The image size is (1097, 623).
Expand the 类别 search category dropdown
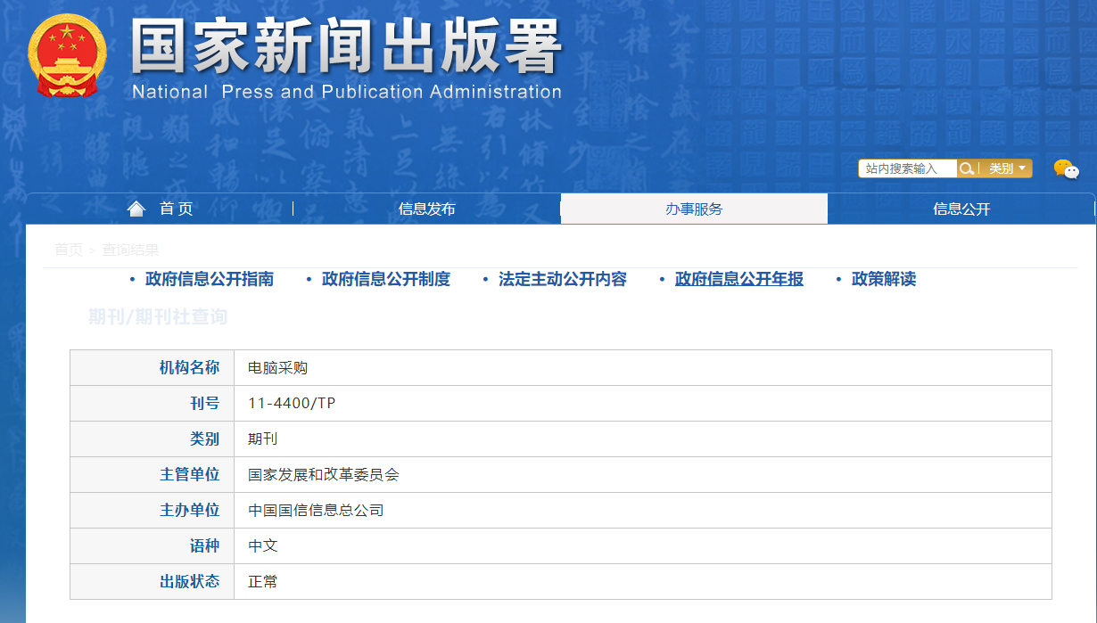click(1007, 168)
